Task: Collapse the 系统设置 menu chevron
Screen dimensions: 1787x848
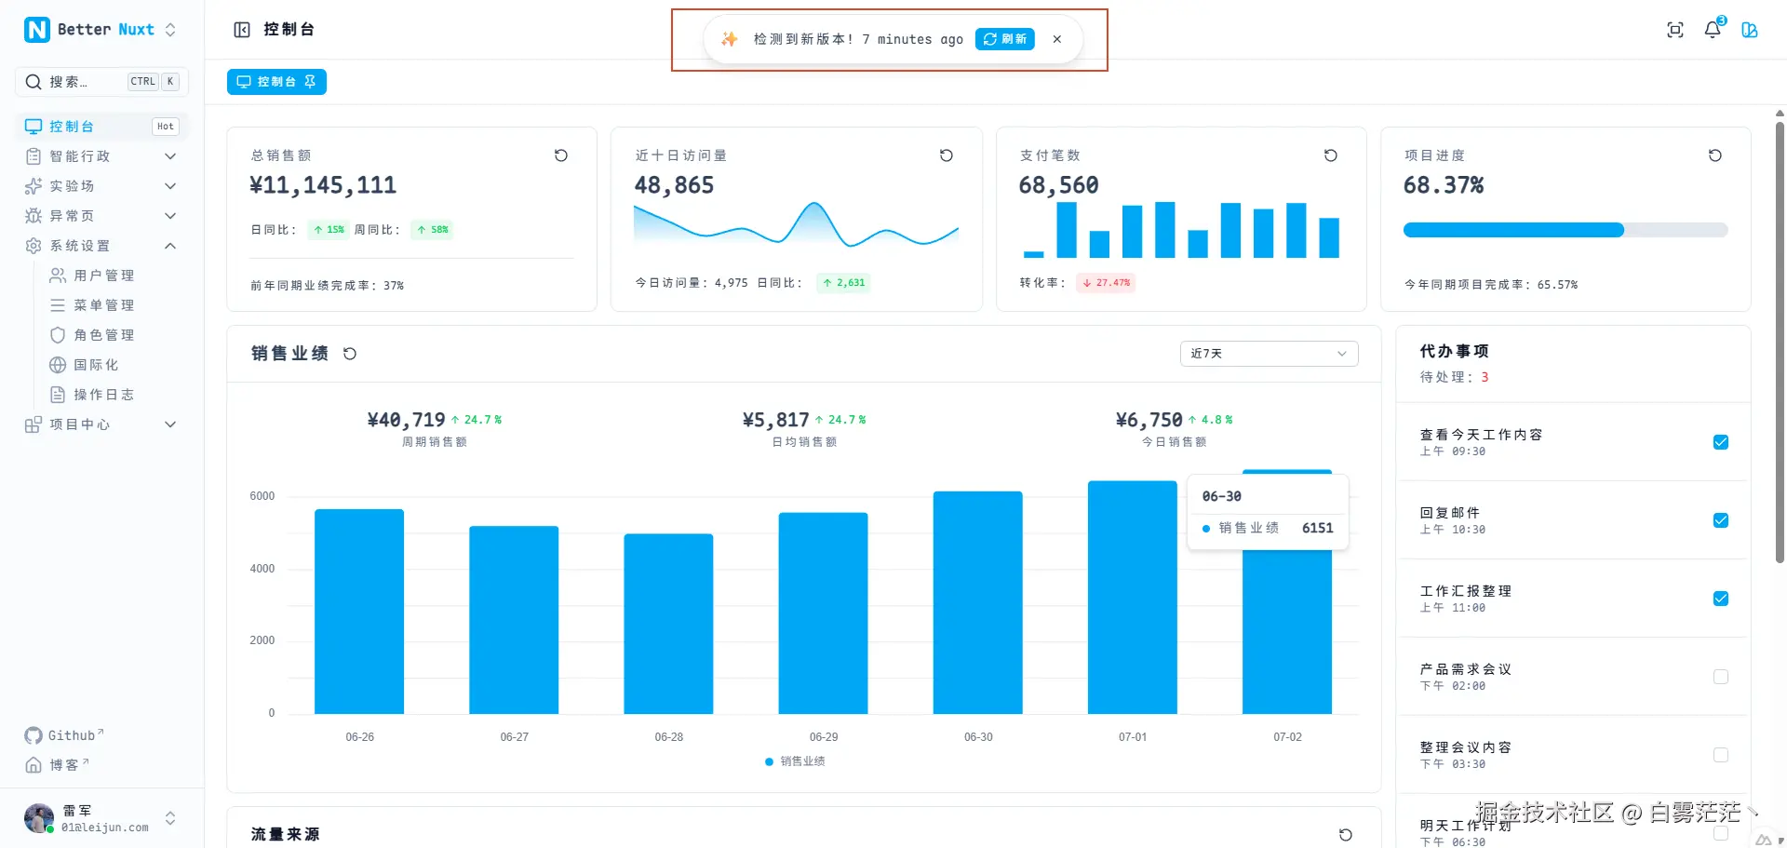Action: pyautogui.click(x=170, y=246)
